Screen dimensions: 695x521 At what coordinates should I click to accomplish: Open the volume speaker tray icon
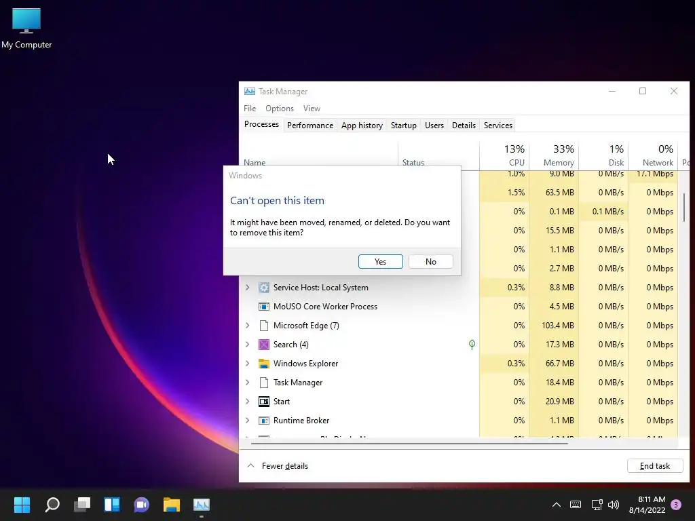(x=614, y=504)
